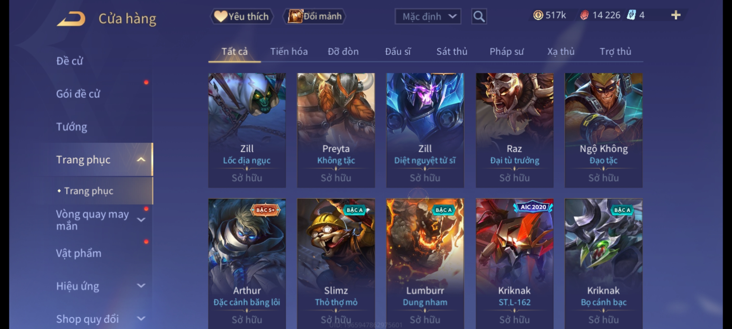Select Raz Đại tù trưởng skin card

515,130
